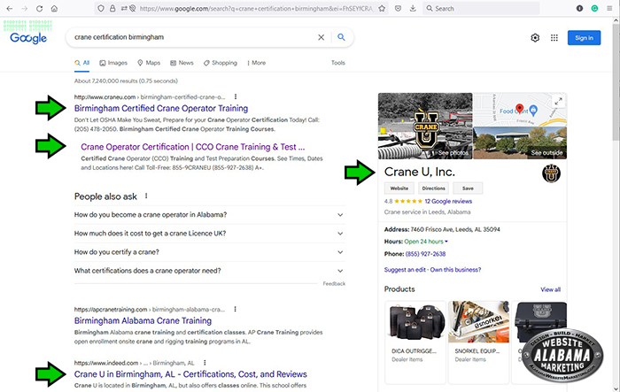Expand the map with the corner arrows icon
The height and width of the screenshot is (392, 620).
click(x=558, y=101)
